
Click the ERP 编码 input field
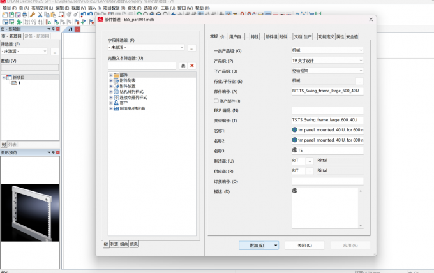coord(327,110)
